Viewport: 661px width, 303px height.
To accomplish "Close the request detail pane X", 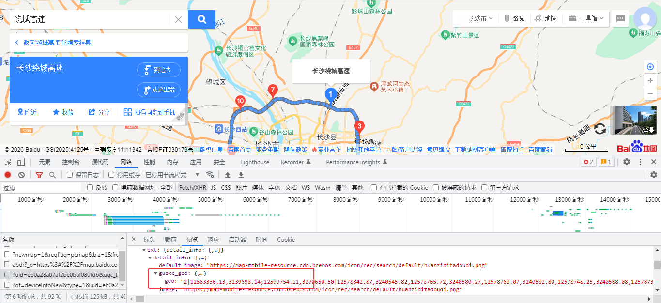I will pos(134,239).
